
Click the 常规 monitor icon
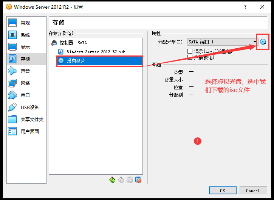pyautogui.click(x=12, y=23)
